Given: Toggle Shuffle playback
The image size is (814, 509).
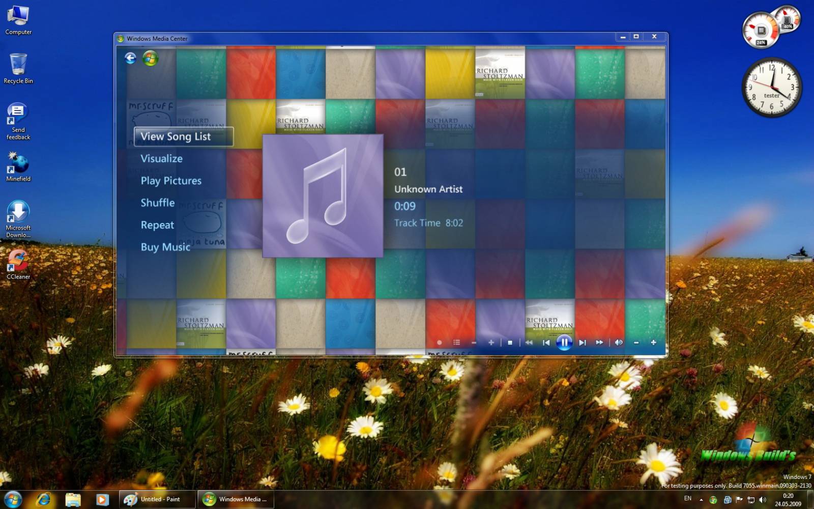Looking at the screenshot, I should (157, 203).
